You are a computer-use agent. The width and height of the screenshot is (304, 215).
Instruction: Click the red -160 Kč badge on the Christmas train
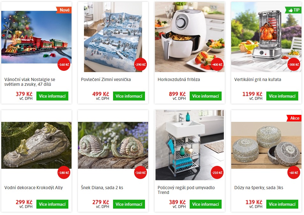tap(64, 64)
